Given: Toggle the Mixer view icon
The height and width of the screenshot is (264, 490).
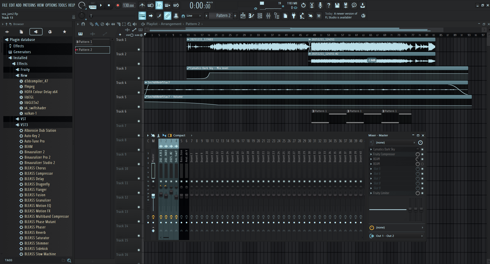Looking at the screenshot, I should click(268, 16).
